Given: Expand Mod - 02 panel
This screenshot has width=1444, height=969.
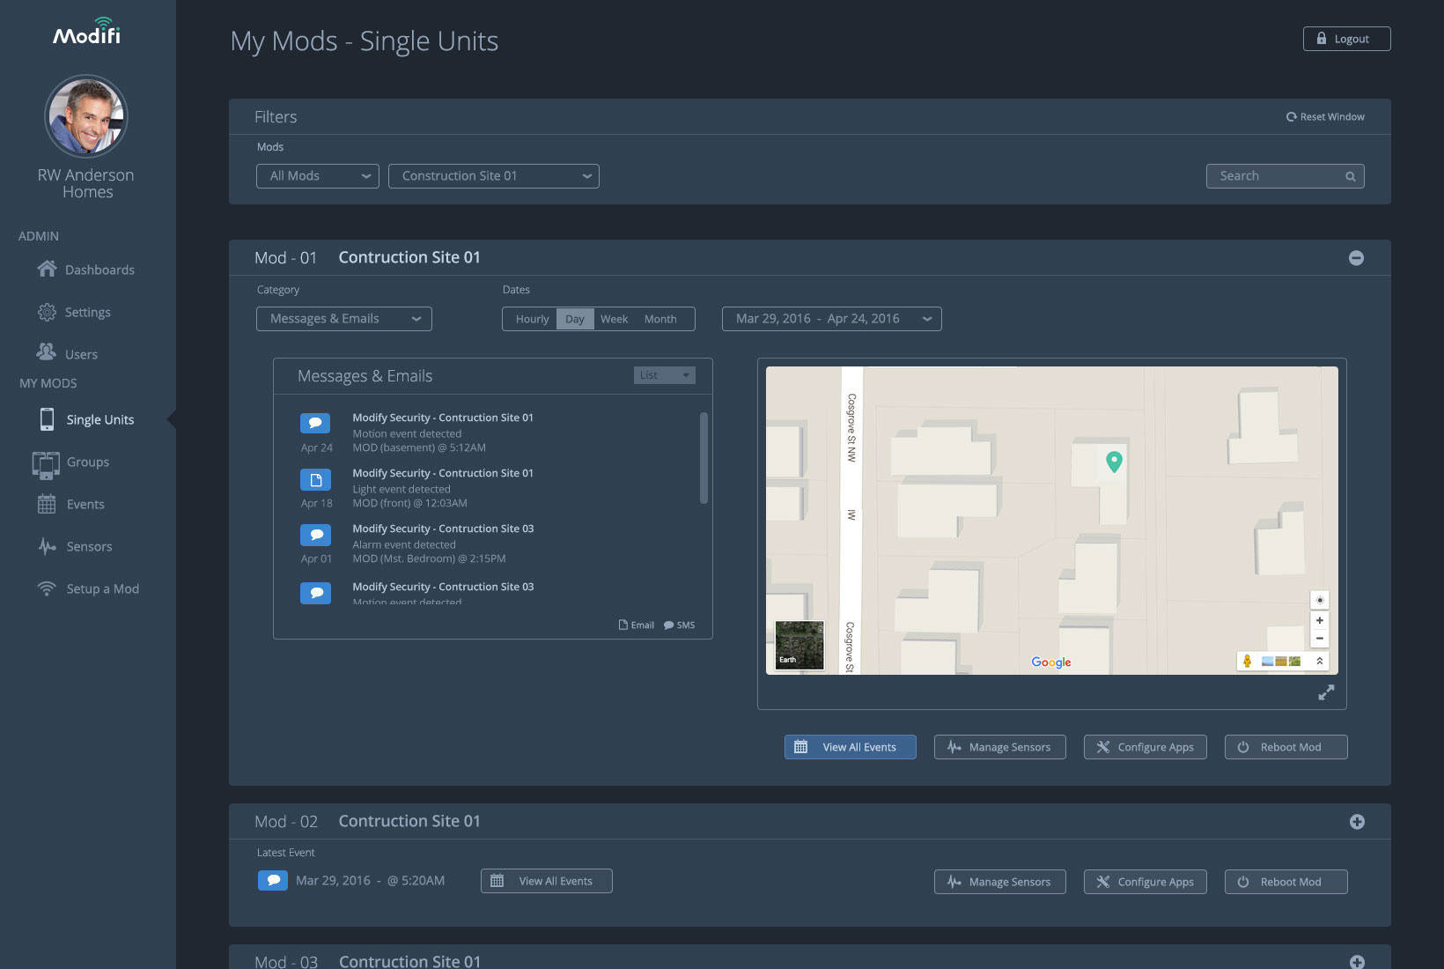Looking at the screenshot, I should point(1357,822).
